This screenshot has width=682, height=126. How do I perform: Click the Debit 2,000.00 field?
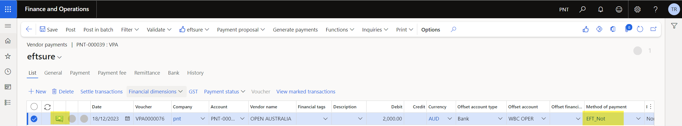(x=385, y=119)
